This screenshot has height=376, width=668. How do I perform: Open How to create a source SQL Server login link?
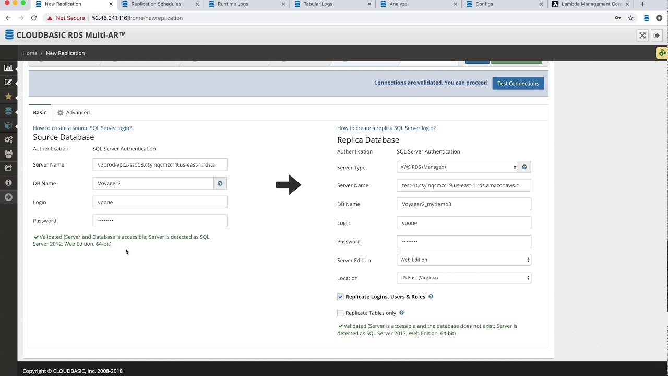[82, 128]
